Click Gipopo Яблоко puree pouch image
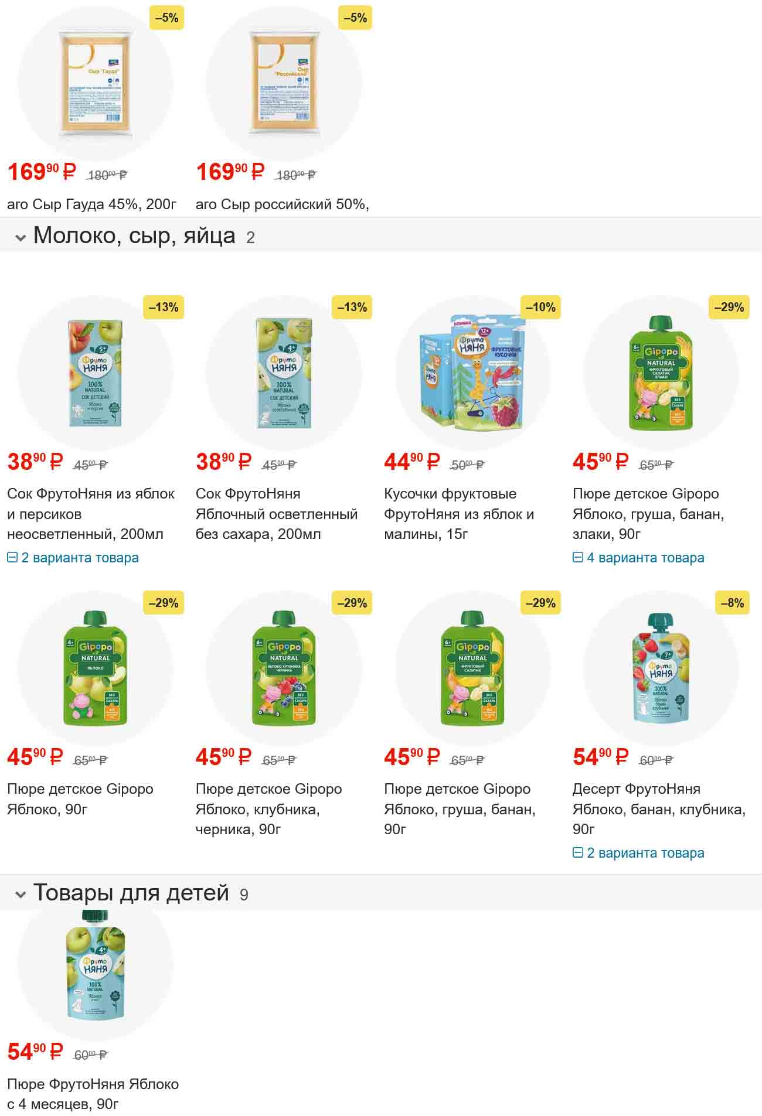 pos(96,668)
